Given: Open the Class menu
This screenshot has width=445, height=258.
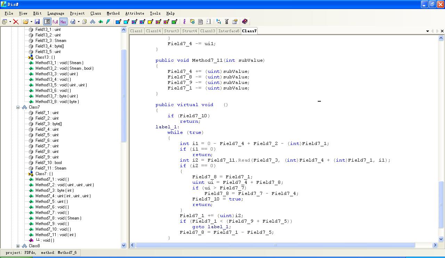Looking at the screenshot, I should pos(96,13).
